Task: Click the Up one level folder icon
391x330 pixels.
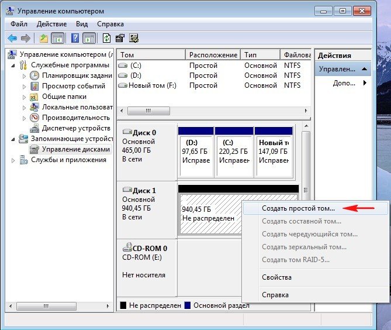Action: 44,38
